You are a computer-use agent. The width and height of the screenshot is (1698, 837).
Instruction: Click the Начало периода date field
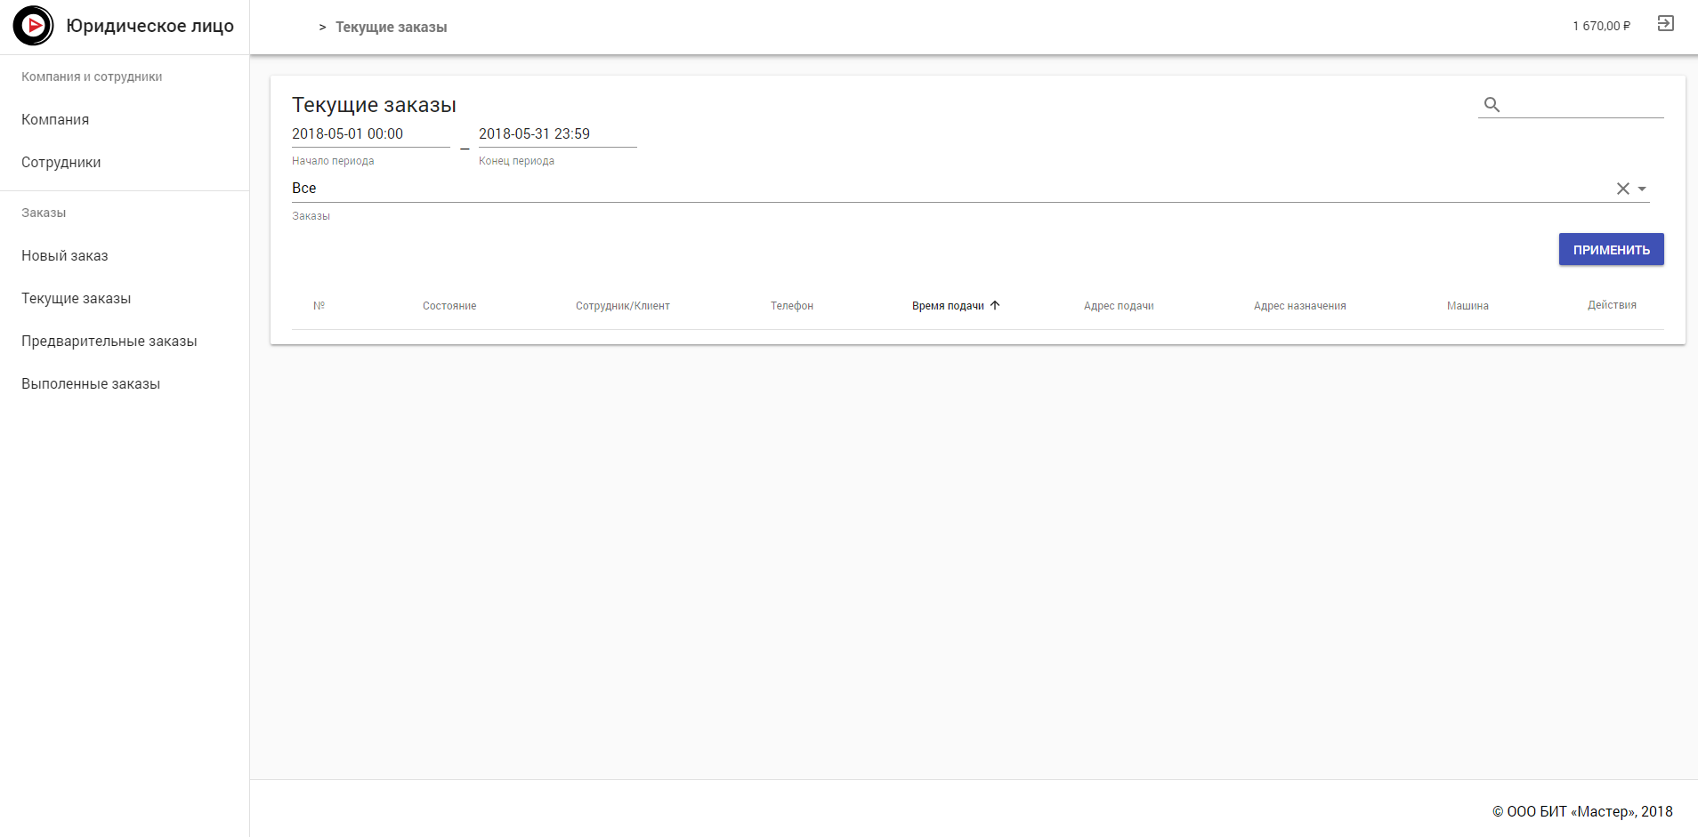pos(370,134)
